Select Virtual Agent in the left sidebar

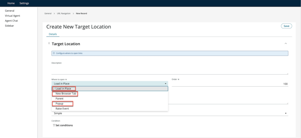click(x=12, y=16)
